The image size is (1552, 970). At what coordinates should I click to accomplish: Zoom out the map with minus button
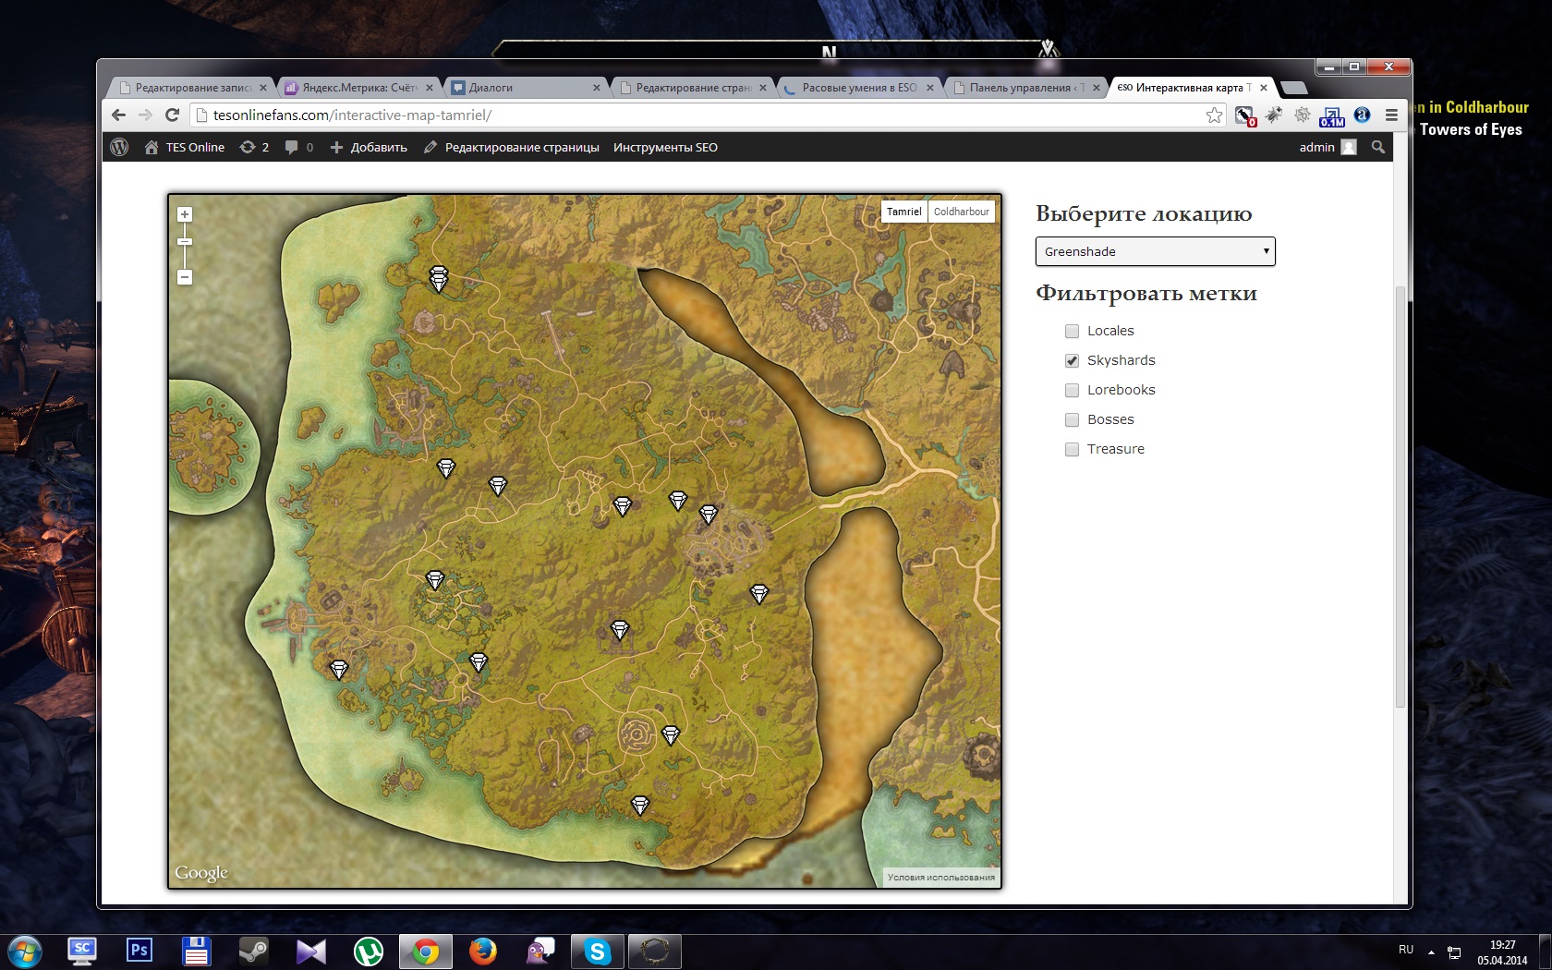pyautogui.click(x=185, y=277)
